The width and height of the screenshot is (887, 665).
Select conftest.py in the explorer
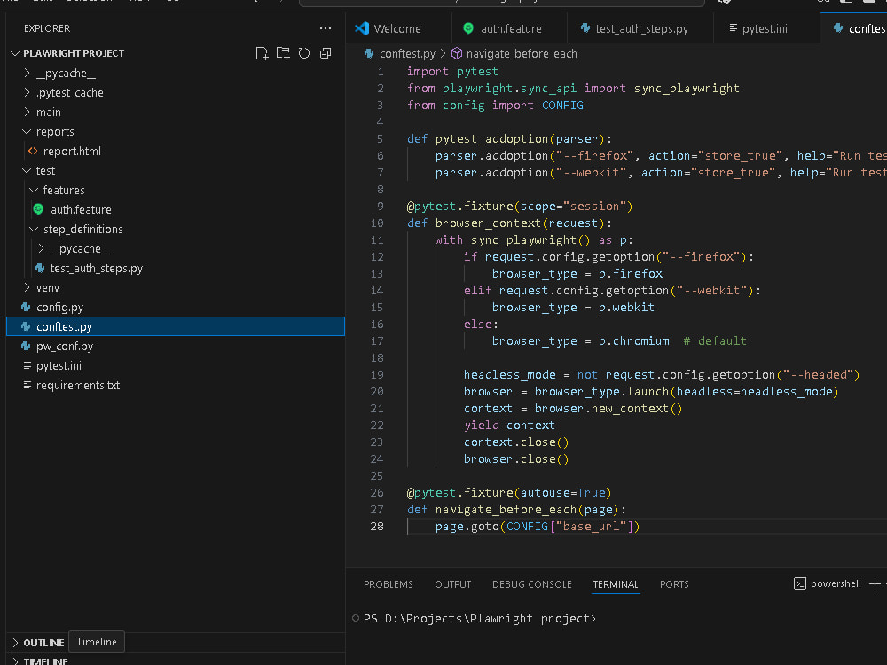(176, 326)
